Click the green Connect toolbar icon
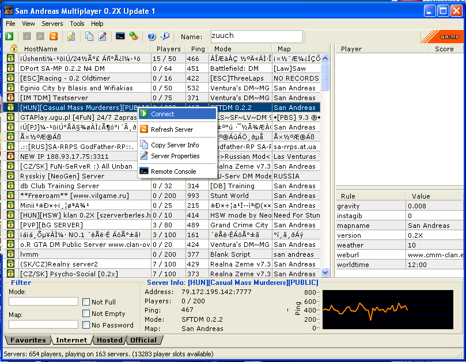 coord(9,36)
